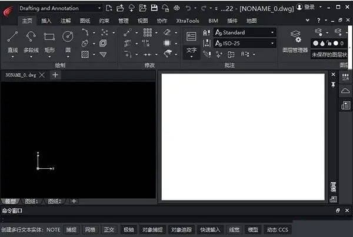Add a new drawing tab with plus button
Image resolution: width=353 pixels, height=237 pixels.
(55, 75)
